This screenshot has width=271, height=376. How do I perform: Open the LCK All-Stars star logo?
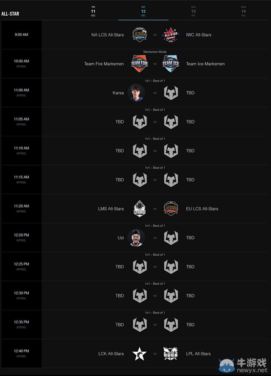139,354
